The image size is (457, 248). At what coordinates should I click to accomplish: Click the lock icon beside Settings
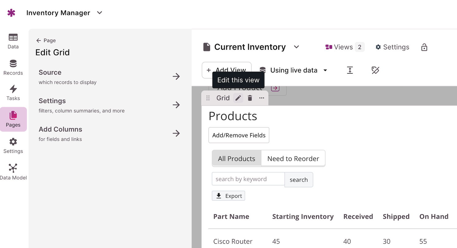(424, 47)
